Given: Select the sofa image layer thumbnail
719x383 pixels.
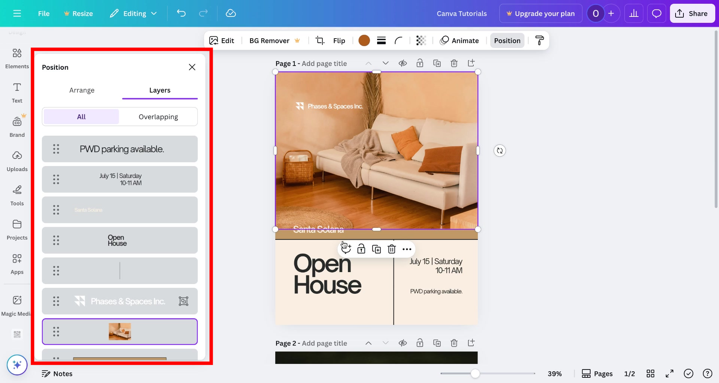Looking at the screenshot, I should 119,331.
